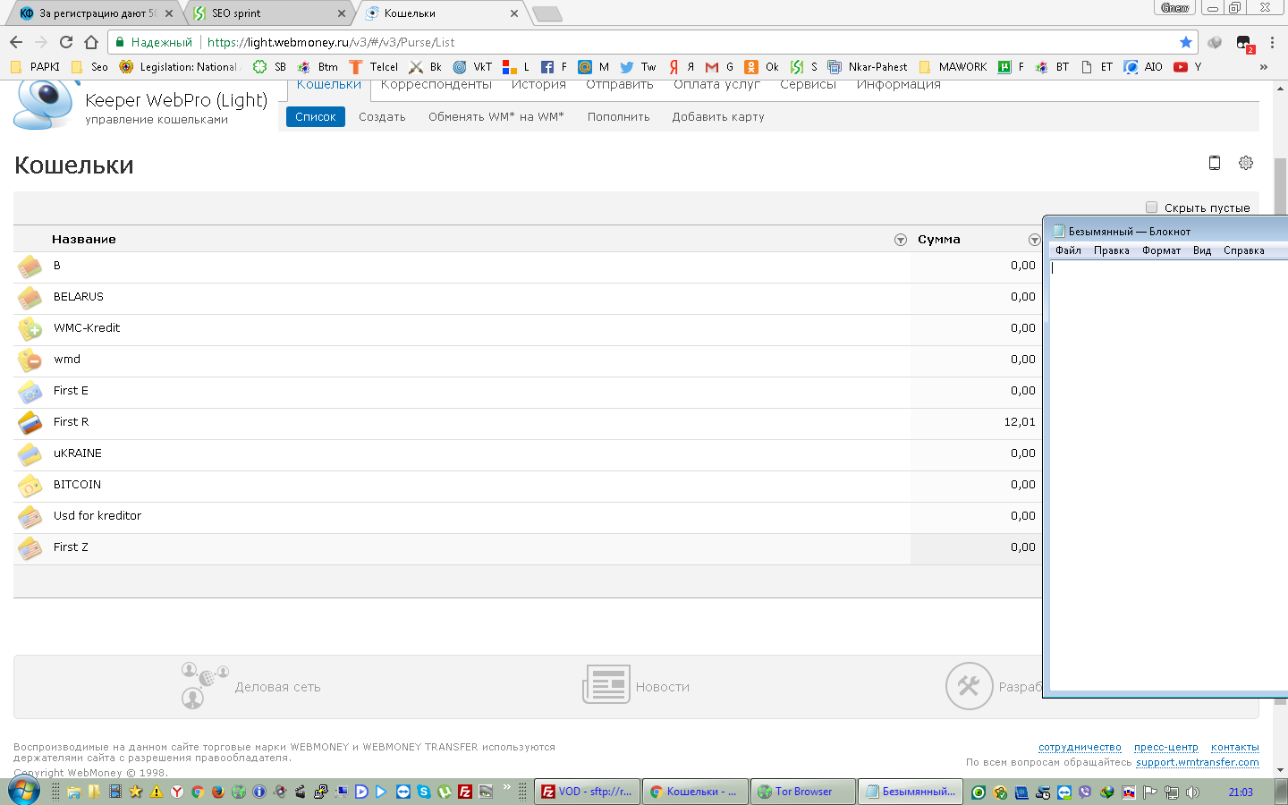Open the пресс-центр footer link
1288x805 pixels.
coord(1166,747)
